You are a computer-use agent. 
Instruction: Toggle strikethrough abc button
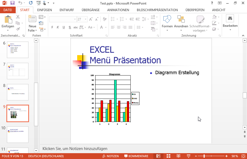(76, 28)
